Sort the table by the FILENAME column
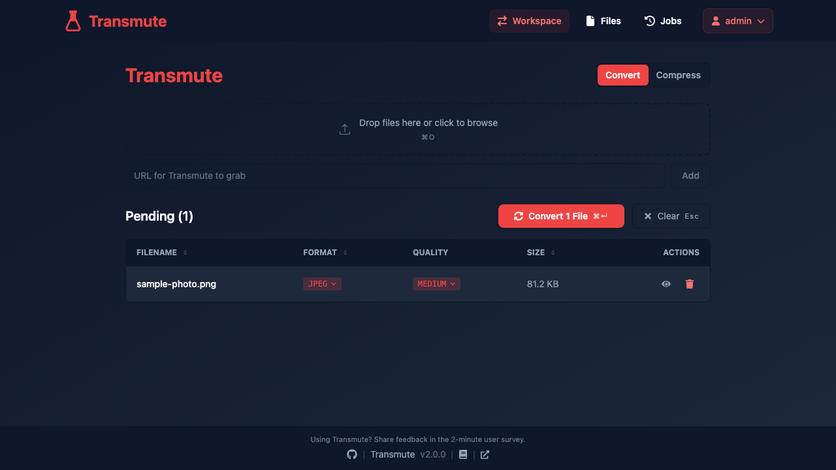The image size is (836, 470). (162, 253)
